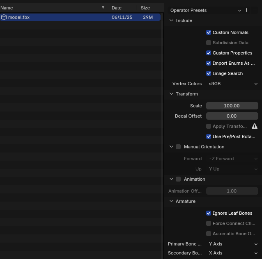Collapse the Armature section
The height and width of the screenshot is (259, 262).
pos(172,201)
